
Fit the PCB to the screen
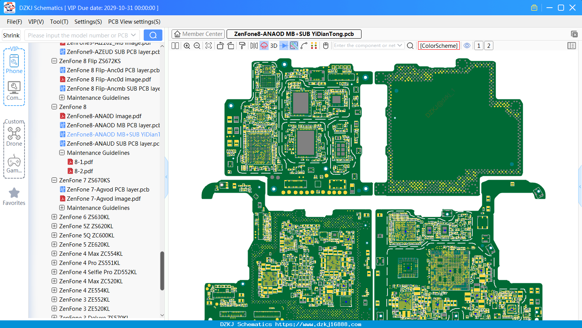(209, 46)
